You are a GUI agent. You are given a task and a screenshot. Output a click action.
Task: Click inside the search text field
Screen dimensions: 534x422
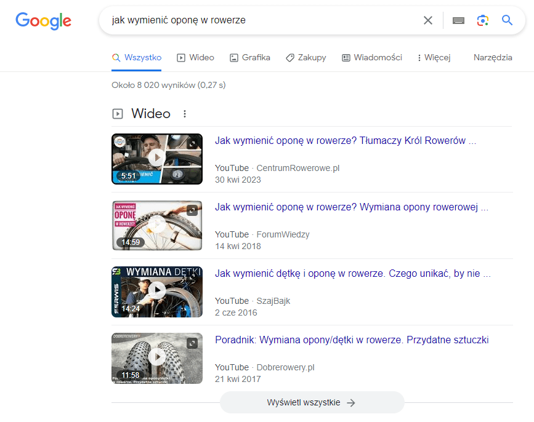(259, 20)
